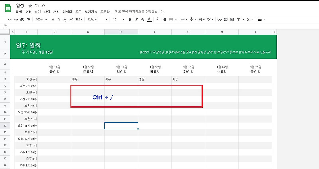Decrease decimal places

(65, 19)
